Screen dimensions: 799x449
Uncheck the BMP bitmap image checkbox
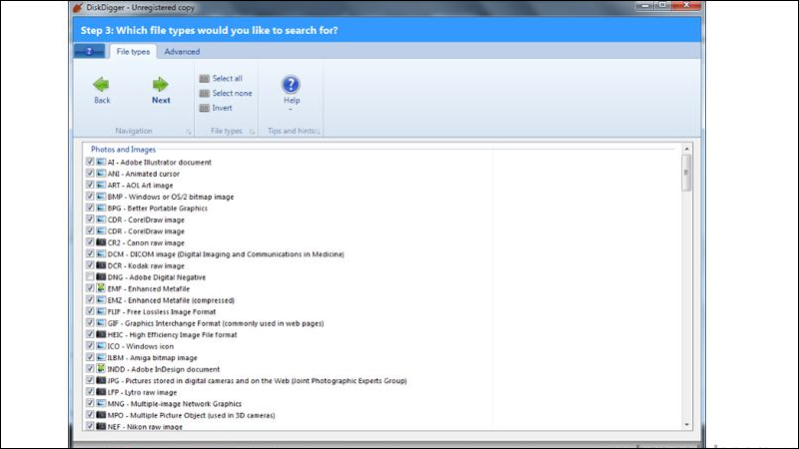tap(90, 197)
